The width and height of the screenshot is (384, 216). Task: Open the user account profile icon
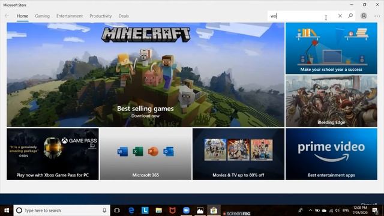[x=364, y=16]
